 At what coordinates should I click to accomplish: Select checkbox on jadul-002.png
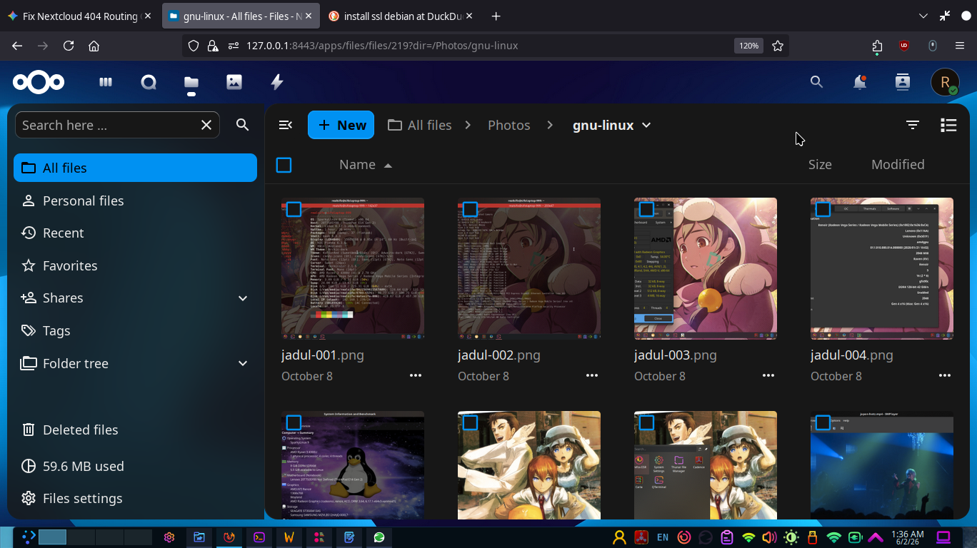(x=470, y=209)
